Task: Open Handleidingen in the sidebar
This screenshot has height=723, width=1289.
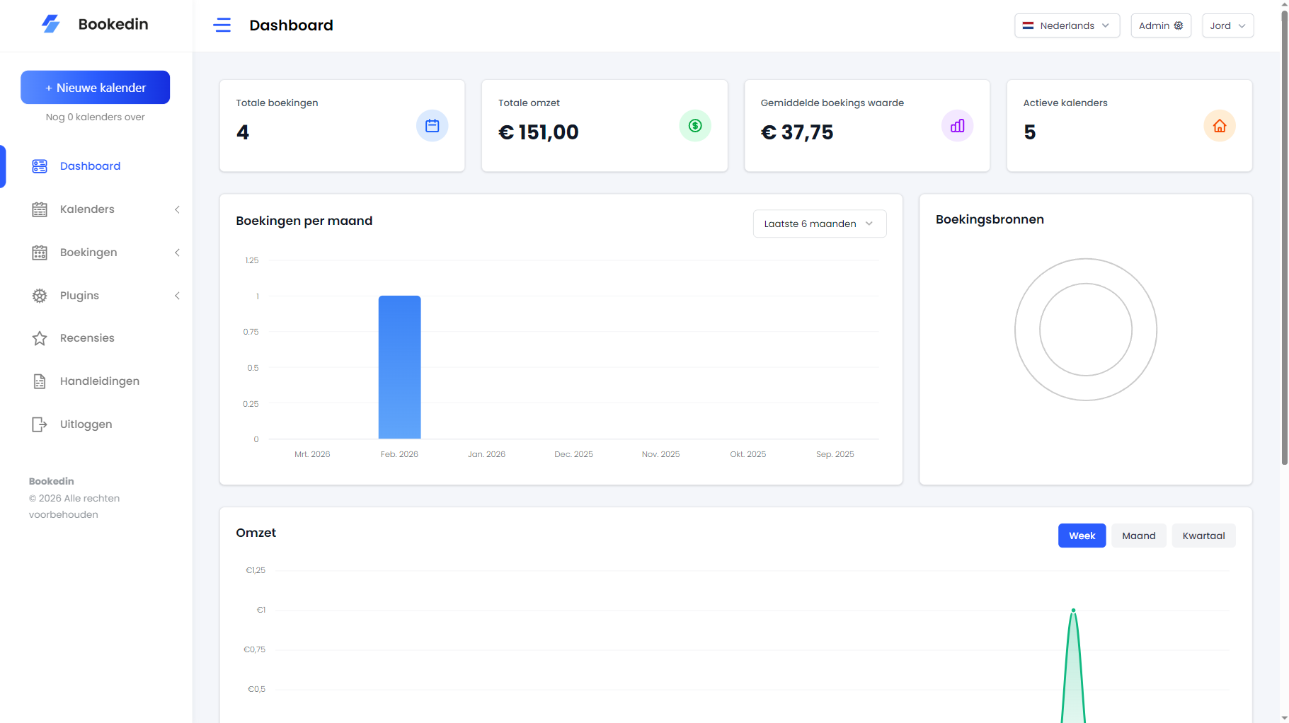Action: click(99, 381)
